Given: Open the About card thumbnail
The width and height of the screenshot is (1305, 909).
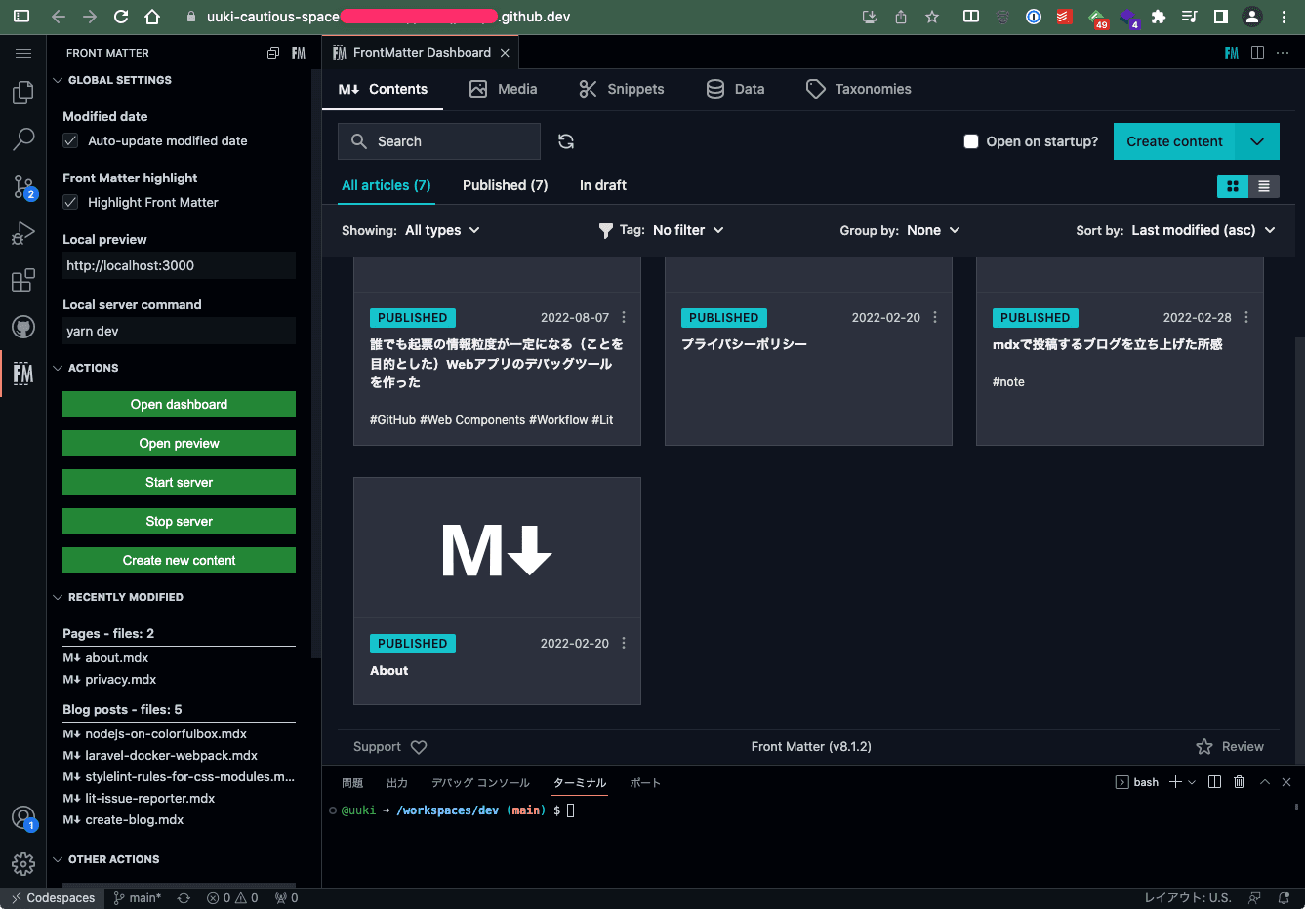Looking at the screenshot, I should 497,548.
